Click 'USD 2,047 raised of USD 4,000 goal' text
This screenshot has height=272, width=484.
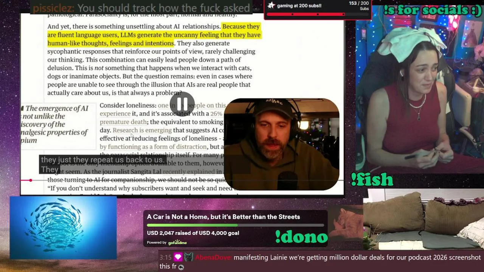(193, 233)
